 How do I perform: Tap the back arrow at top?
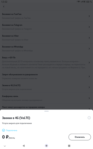point(4,6)
